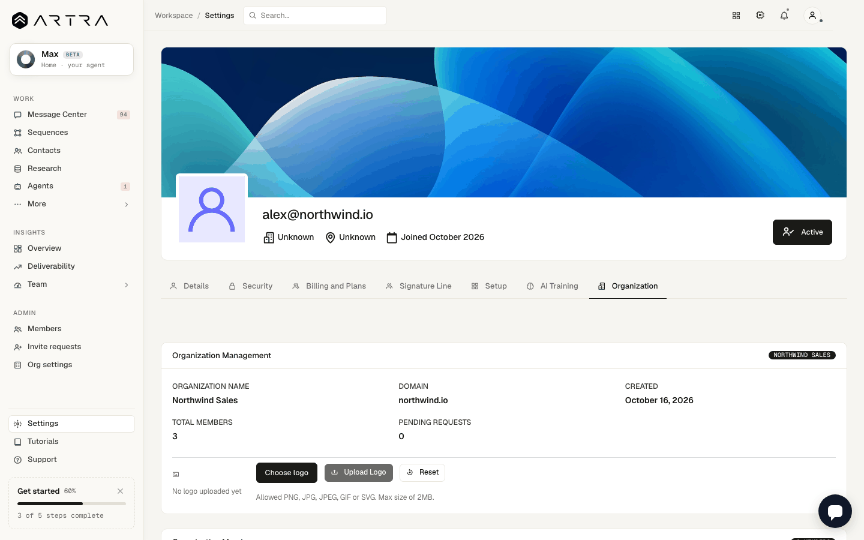Open the apps grid icon in top bar

click(x=736, y=16)
